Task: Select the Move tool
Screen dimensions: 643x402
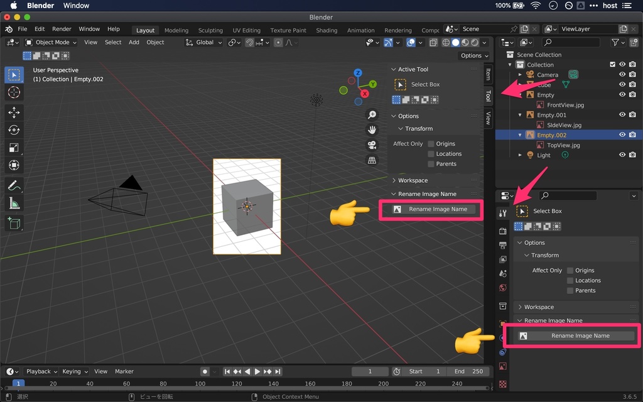Action: point(14,111)
